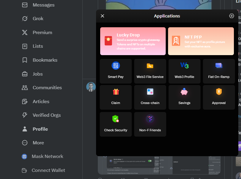Open the Fiat On-Ramp app
241x179 pixels.
[219, 71]
